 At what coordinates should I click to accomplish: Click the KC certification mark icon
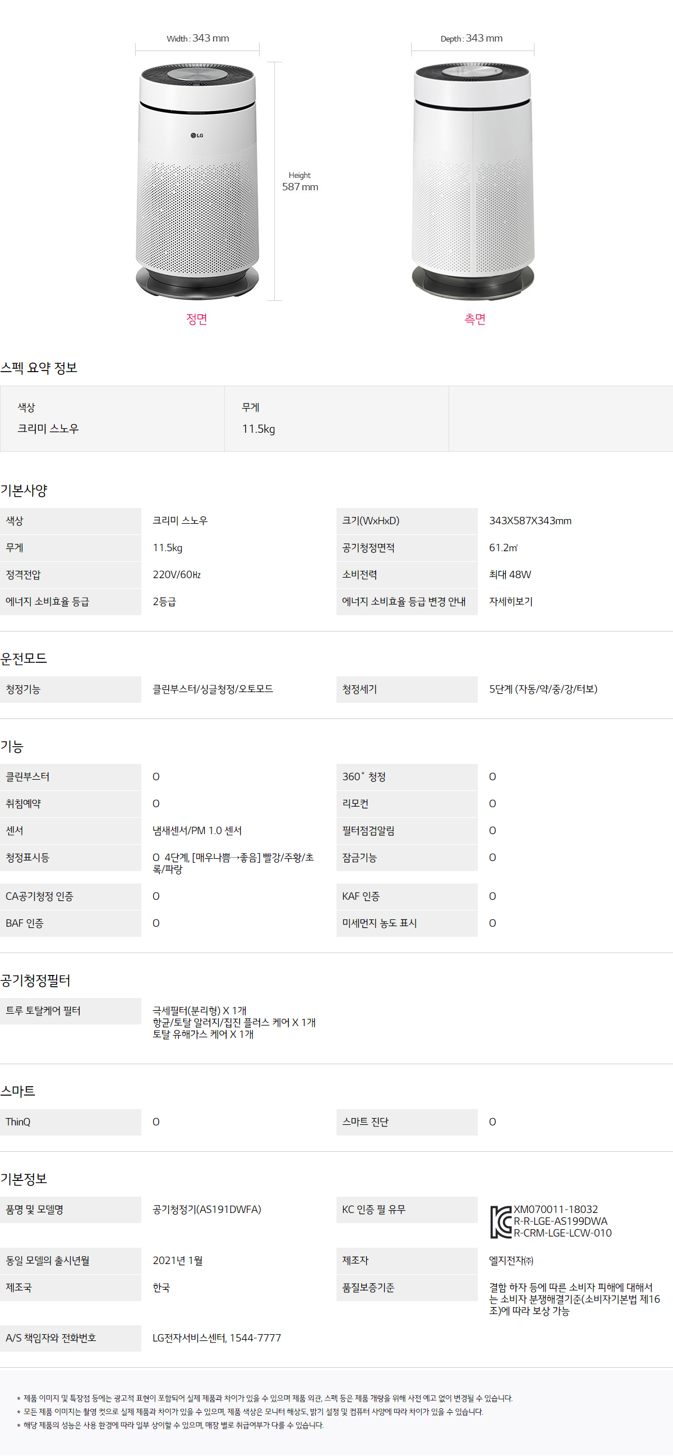(x=500, y=1221)
